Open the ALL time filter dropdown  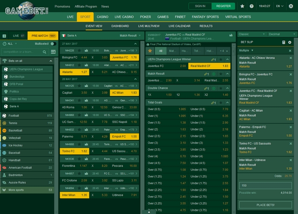[x=10, y=44]
